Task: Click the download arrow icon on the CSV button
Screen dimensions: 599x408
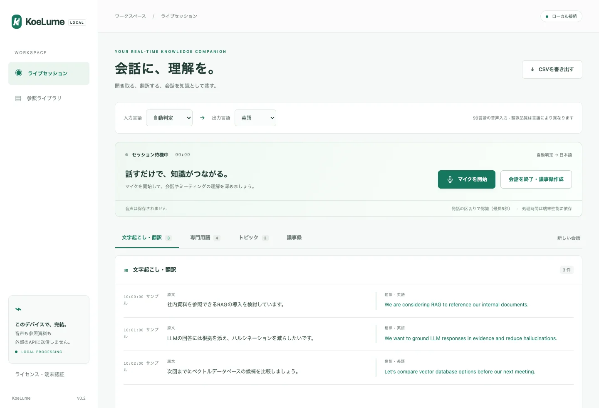Action: point(532,70)
